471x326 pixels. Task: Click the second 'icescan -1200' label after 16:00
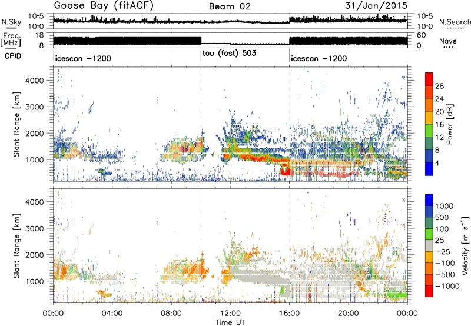[x=319, y=58]
